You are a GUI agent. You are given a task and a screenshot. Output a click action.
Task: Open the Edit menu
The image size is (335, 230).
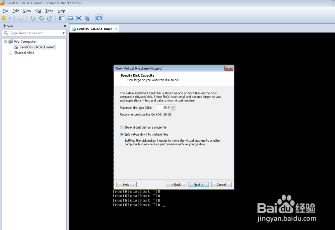(16, 11)
